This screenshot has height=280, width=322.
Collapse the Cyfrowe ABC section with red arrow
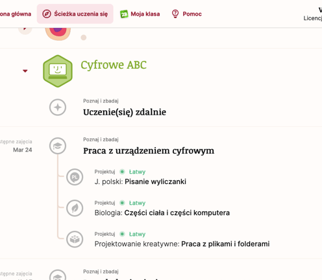tap(25, 71)
